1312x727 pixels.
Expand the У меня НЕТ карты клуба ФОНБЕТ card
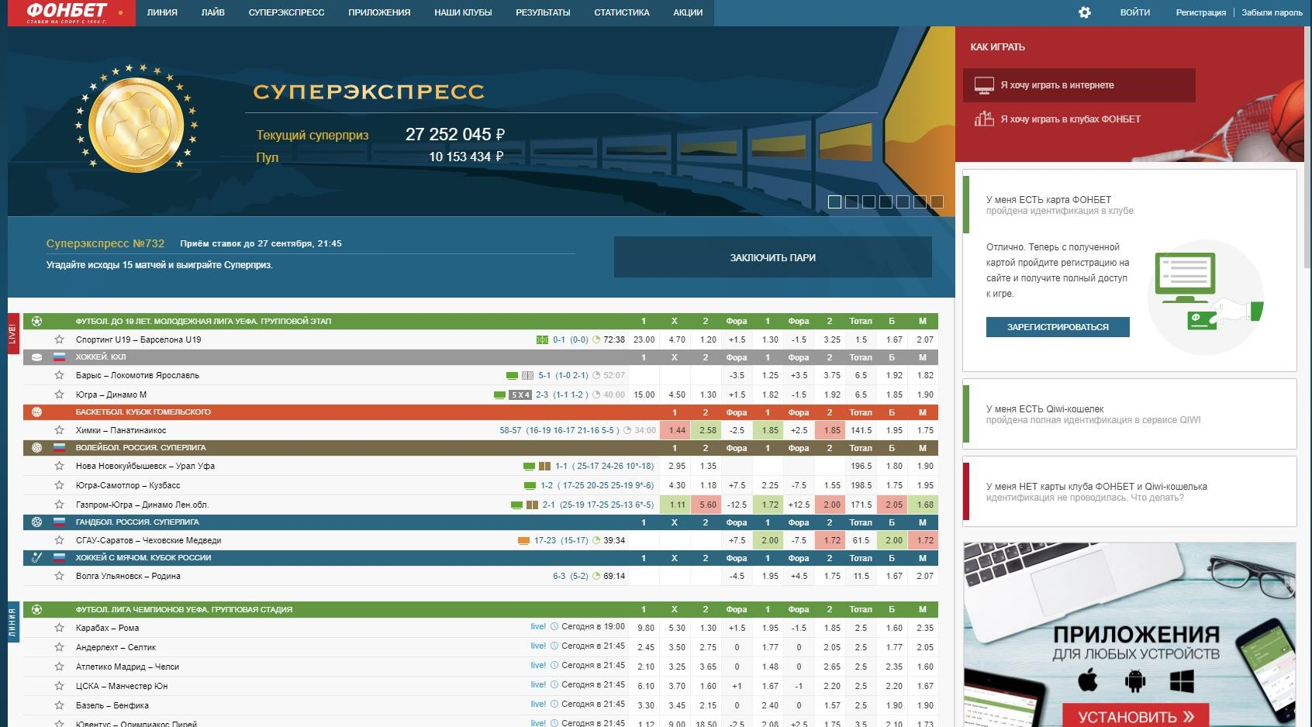1130,491
